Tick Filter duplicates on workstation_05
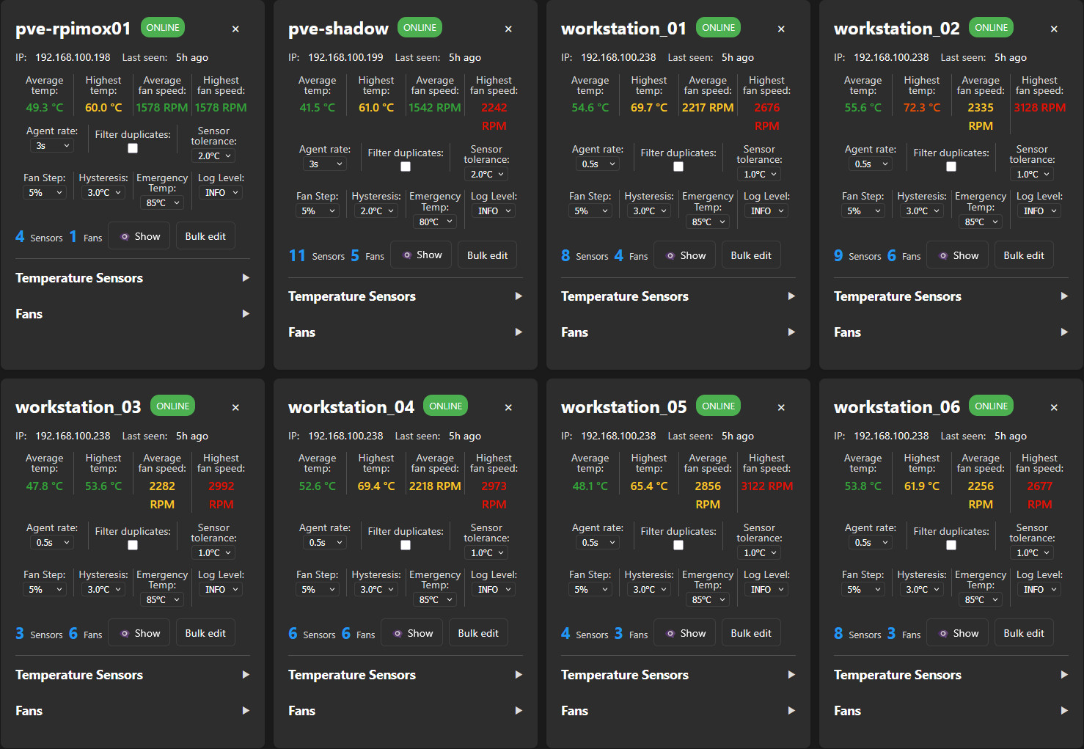The width and height of the screenshot is (1084, 749). 678,545
